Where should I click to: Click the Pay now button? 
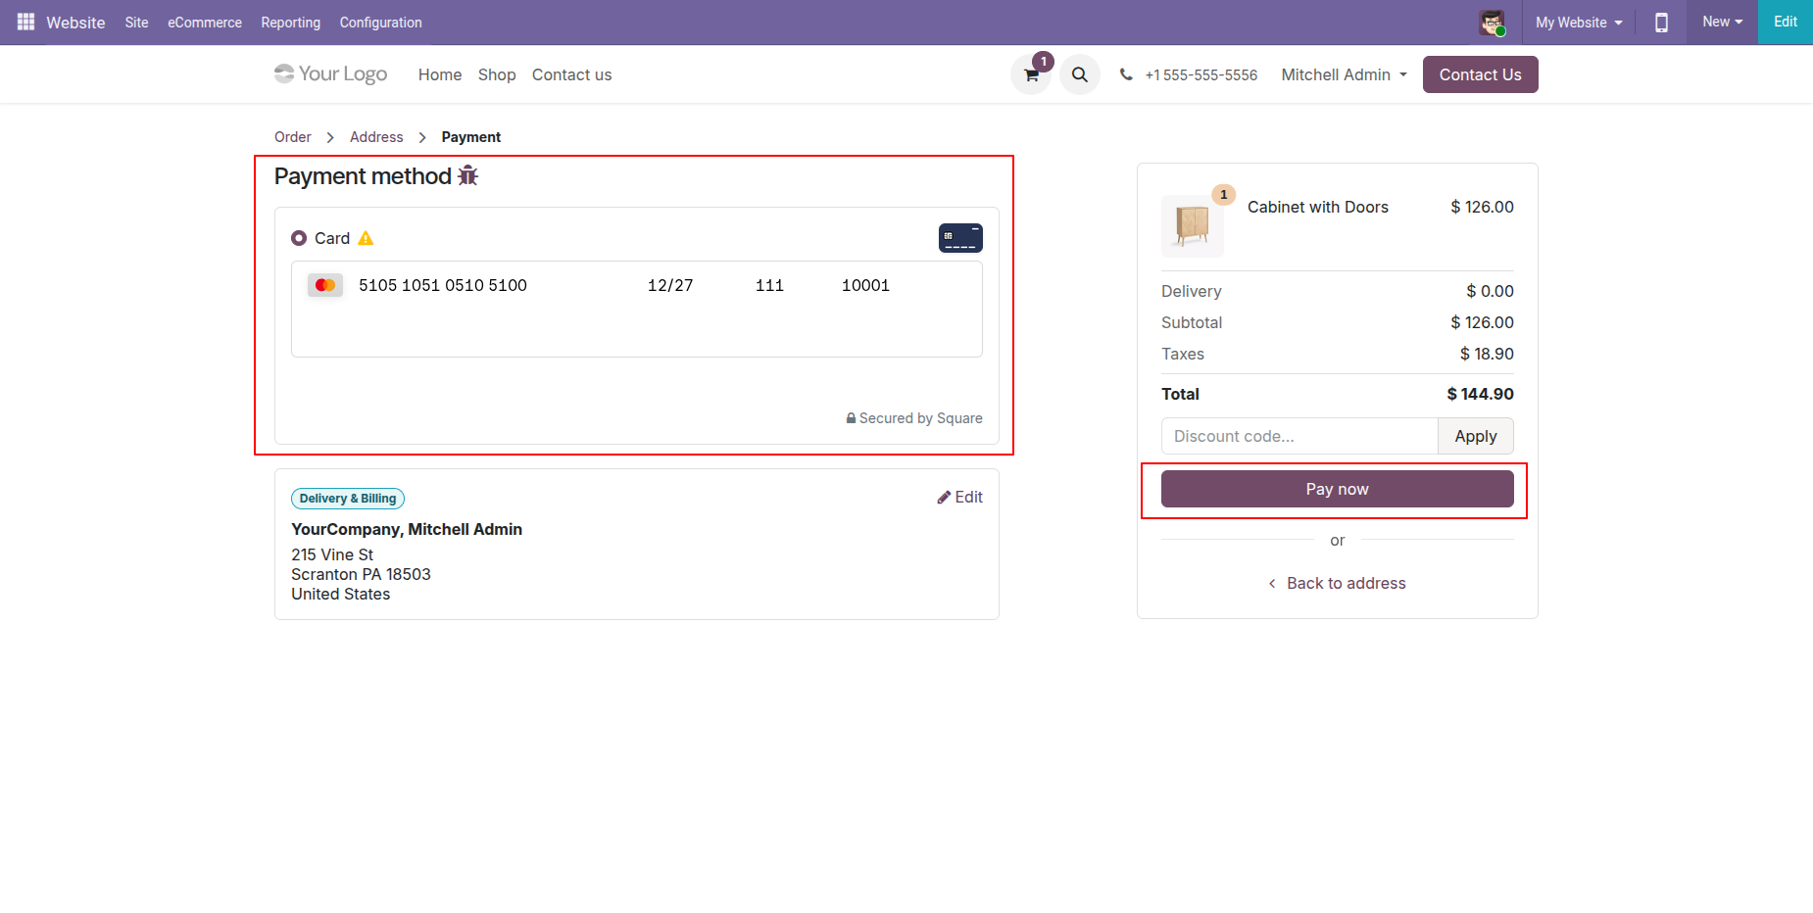(x=1338, y=489)
